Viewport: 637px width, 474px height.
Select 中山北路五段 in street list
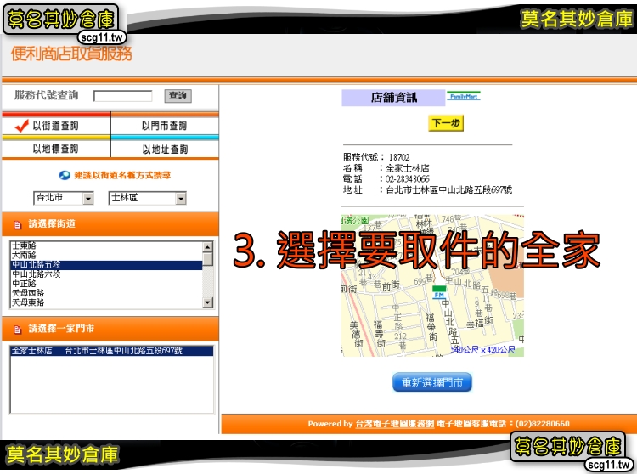tap(106, 265)
